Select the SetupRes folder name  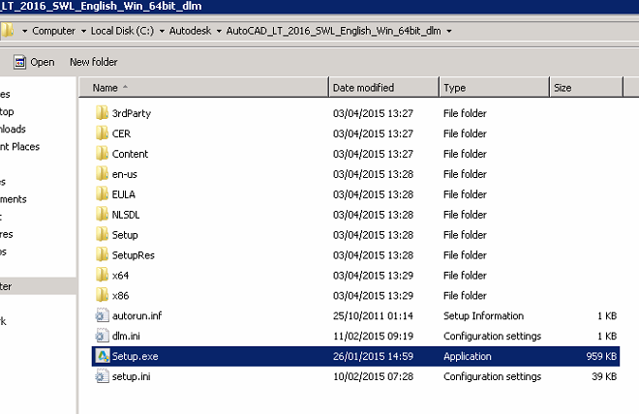pyautogui.click(x=134, y=255)
